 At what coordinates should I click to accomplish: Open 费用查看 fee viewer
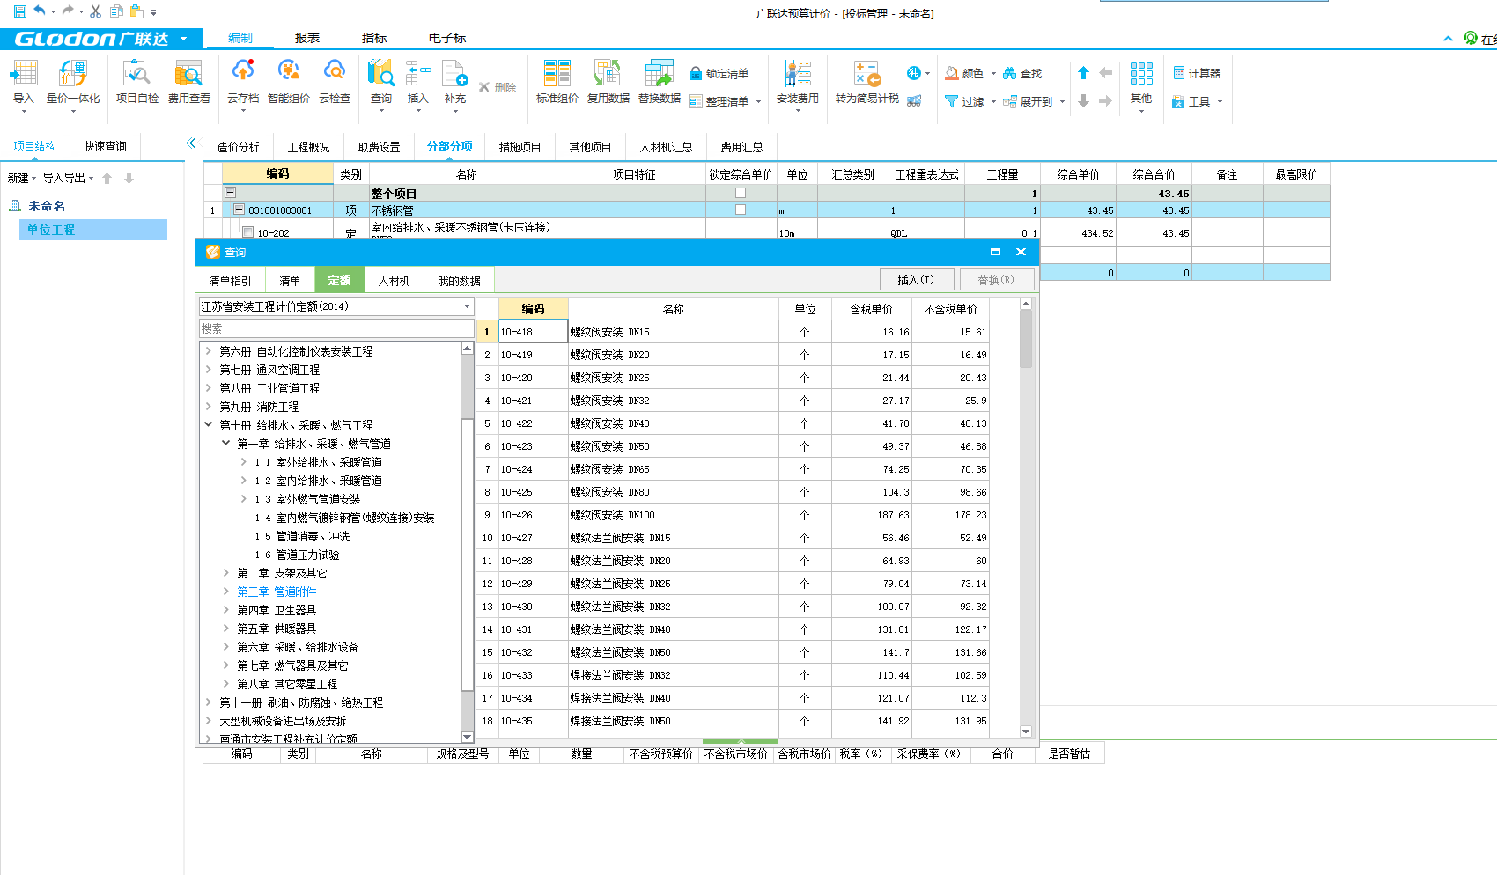coord(188,74)
